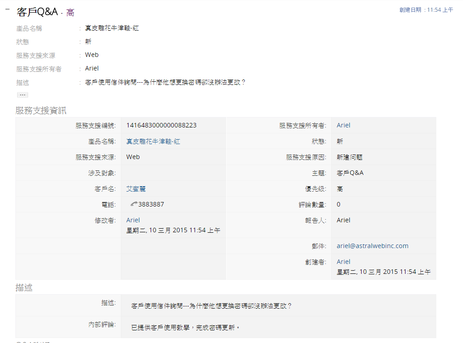This screenshot has height=343, width=463.
Task: Click the 新建问题 value for 服務支援原因
Action: point(349,157)
